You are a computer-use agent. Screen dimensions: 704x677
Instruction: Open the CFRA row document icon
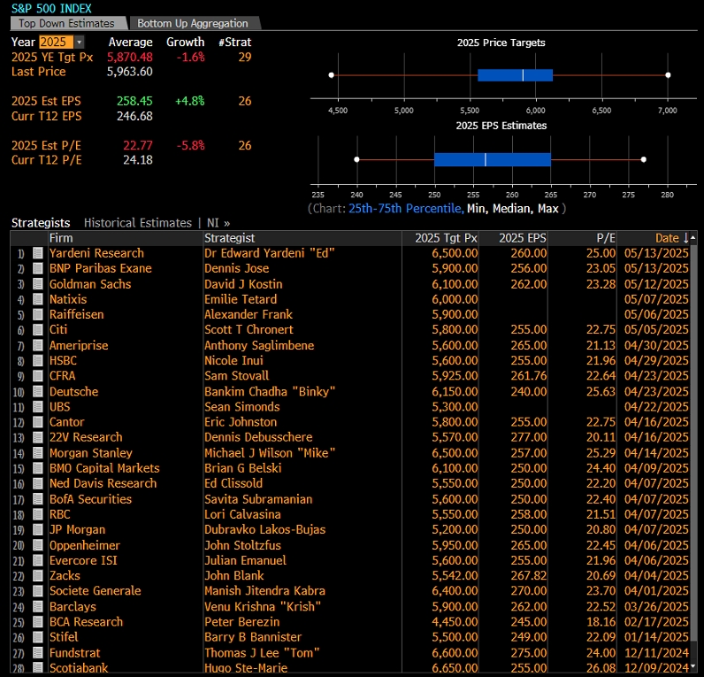tap(38, 376)
